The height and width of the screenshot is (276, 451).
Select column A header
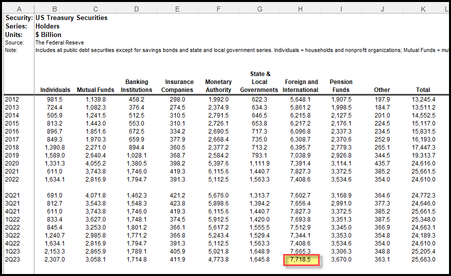pyautogui.click(x=19, y=9)
